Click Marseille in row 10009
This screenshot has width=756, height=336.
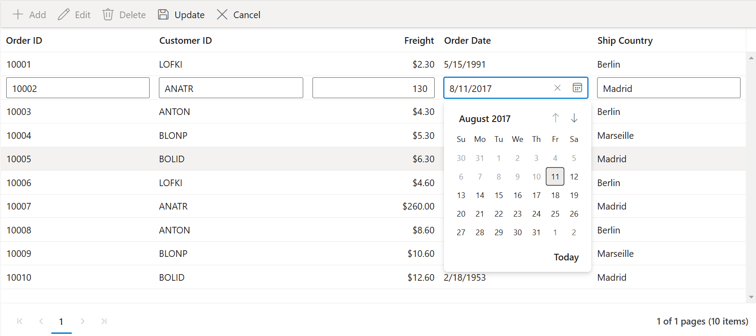tap(615, 253)
